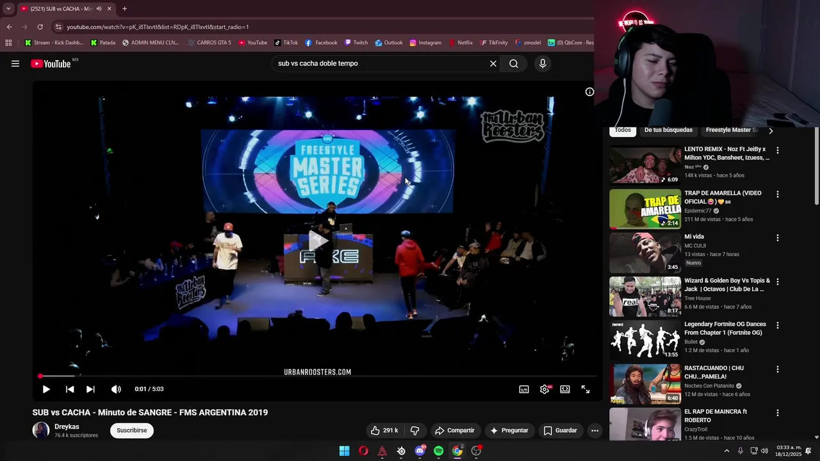
Task: Open the Dreykas channel avatar
Action: pyautogui.click(x=41, y=430)
